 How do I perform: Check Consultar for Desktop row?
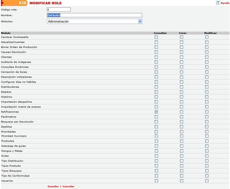(x=156, y=127)
